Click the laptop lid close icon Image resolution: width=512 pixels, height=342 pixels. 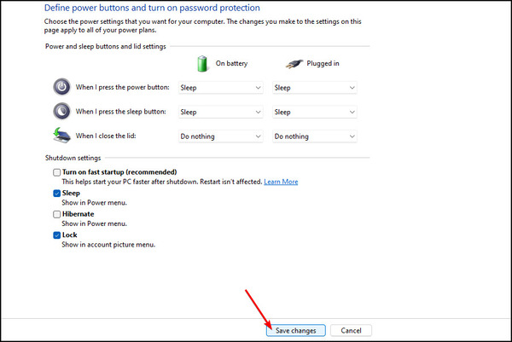pos(61,136)
